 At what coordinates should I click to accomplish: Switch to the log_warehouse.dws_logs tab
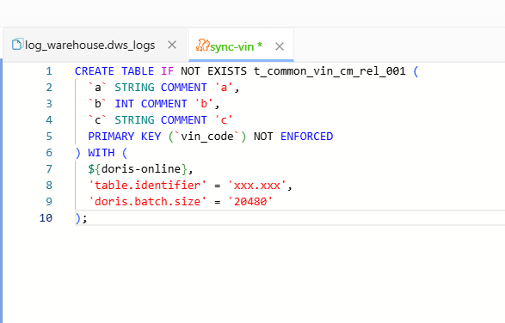[90, 45]
